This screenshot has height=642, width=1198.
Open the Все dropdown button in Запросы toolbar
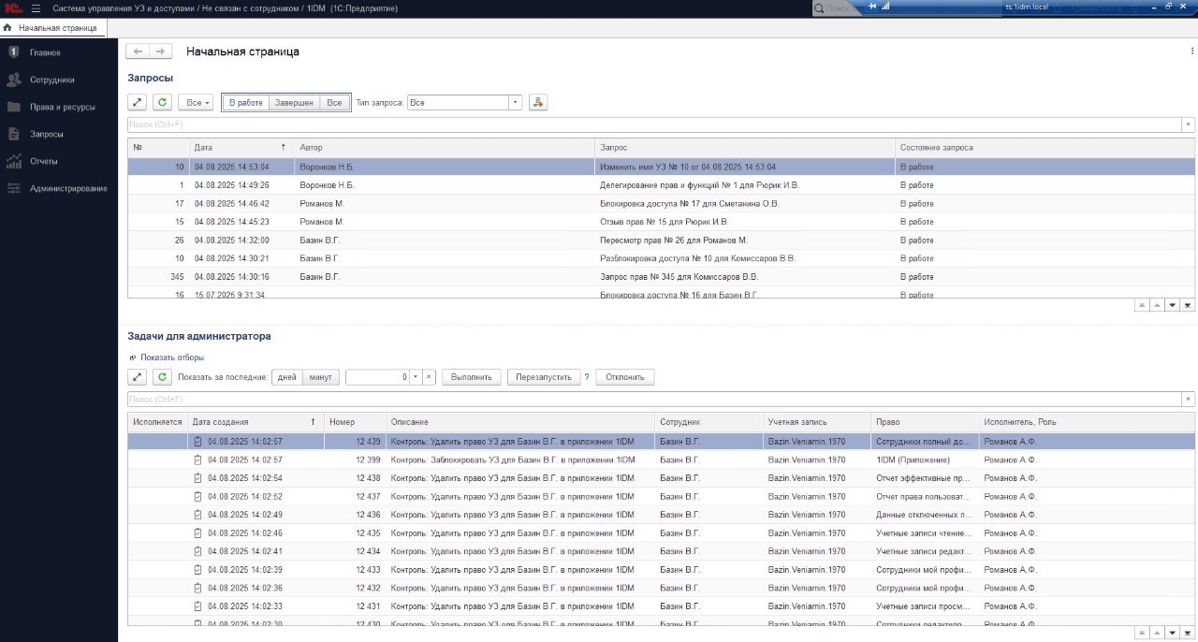point(196,103)
